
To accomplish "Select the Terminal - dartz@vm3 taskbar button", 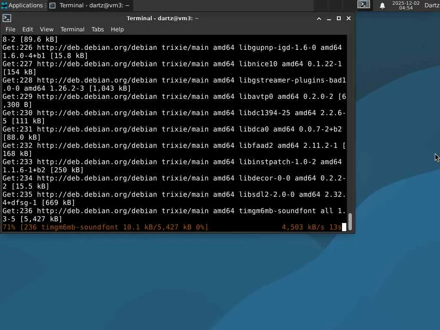I will tap(89, 5).
